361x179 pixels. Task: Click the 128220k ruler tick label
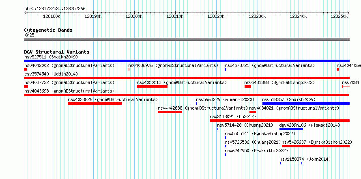pyautogui.click(x=216, y=17)
